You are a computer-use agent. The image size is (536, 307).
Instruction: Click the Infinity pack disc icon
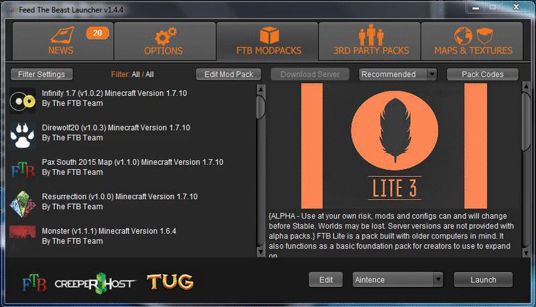click(23, 101)
